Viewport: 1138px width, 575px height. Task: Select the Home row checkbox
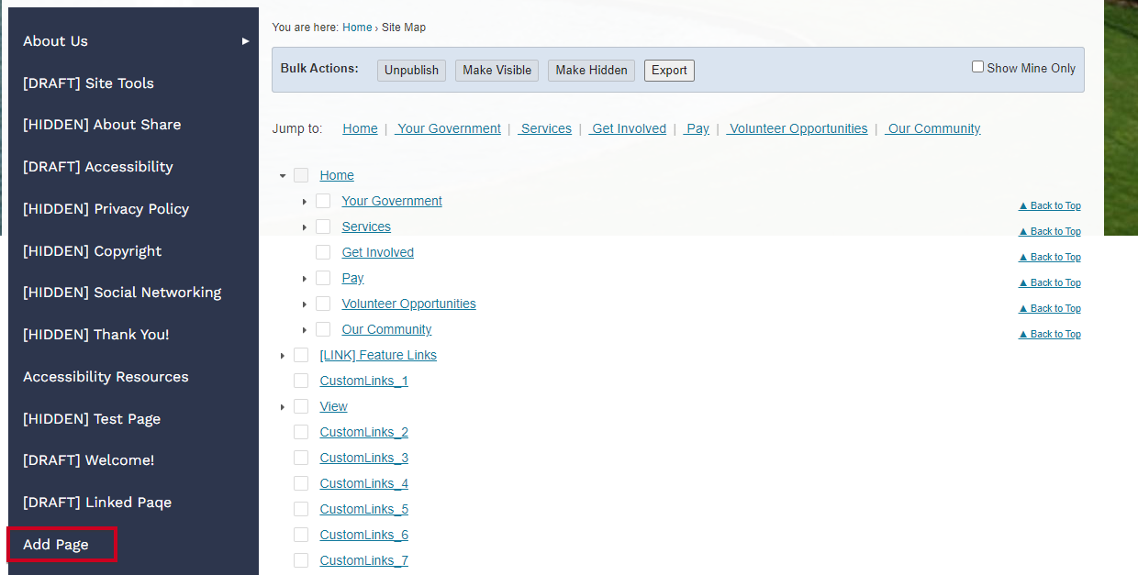pyautogui.click(x=301, y=175)
